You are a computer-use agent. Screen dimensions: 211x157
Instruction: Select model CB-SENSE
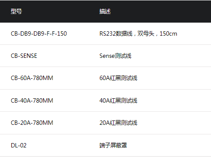(x=24, y=56)
